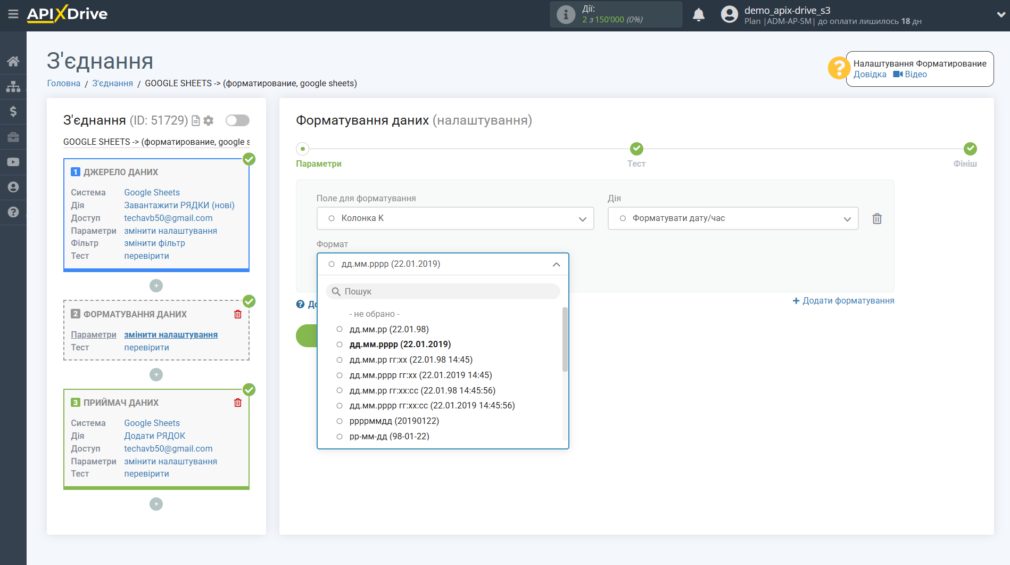Viewport: 1010px width, 565px height.
Task: Click the Дії usage counter
Action: pos(616,14)
